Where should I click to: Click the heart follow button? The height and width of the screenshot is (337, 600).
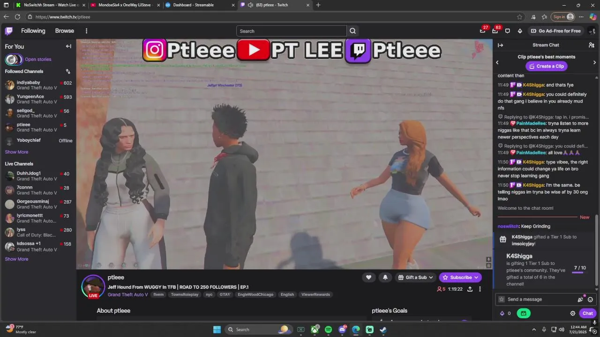368,278
